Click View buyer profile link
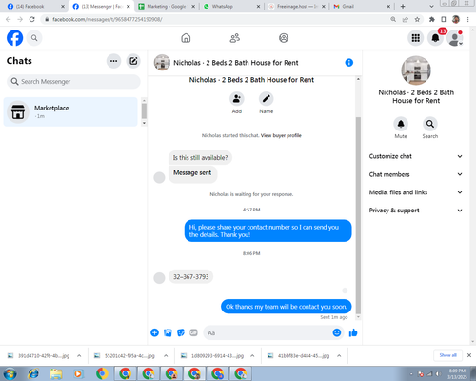This screenshot has width=476, height=381. click(x=281, y=135)
